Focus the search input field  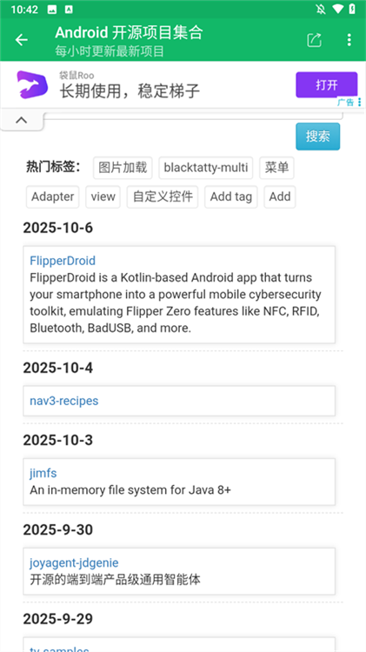(x=193, y=115)
